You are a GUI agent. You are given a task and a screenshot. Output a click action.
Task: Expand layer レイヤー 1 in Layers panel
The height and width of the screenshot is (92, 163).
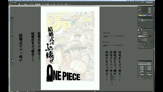tap(141, 21)
